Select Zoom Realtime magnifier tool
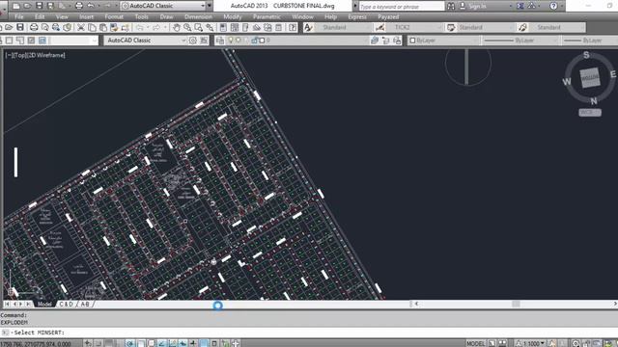Viewport: 618px width, 347px height. pos(187,27)
